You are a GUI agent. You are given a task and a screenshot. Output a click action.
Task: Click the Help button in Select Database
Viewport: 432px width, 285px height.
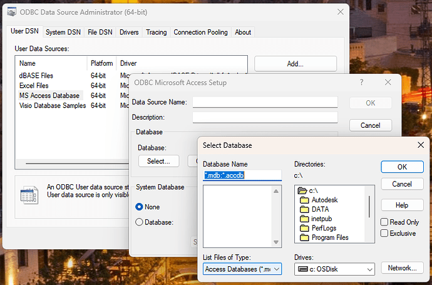[x=402, y=205]
